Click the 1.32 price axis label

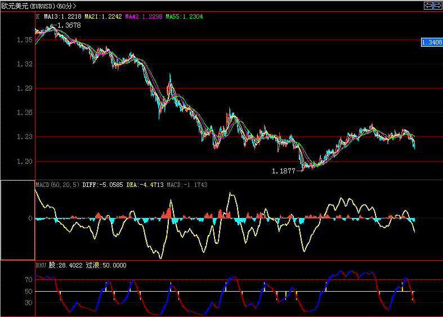click(25, 64)
